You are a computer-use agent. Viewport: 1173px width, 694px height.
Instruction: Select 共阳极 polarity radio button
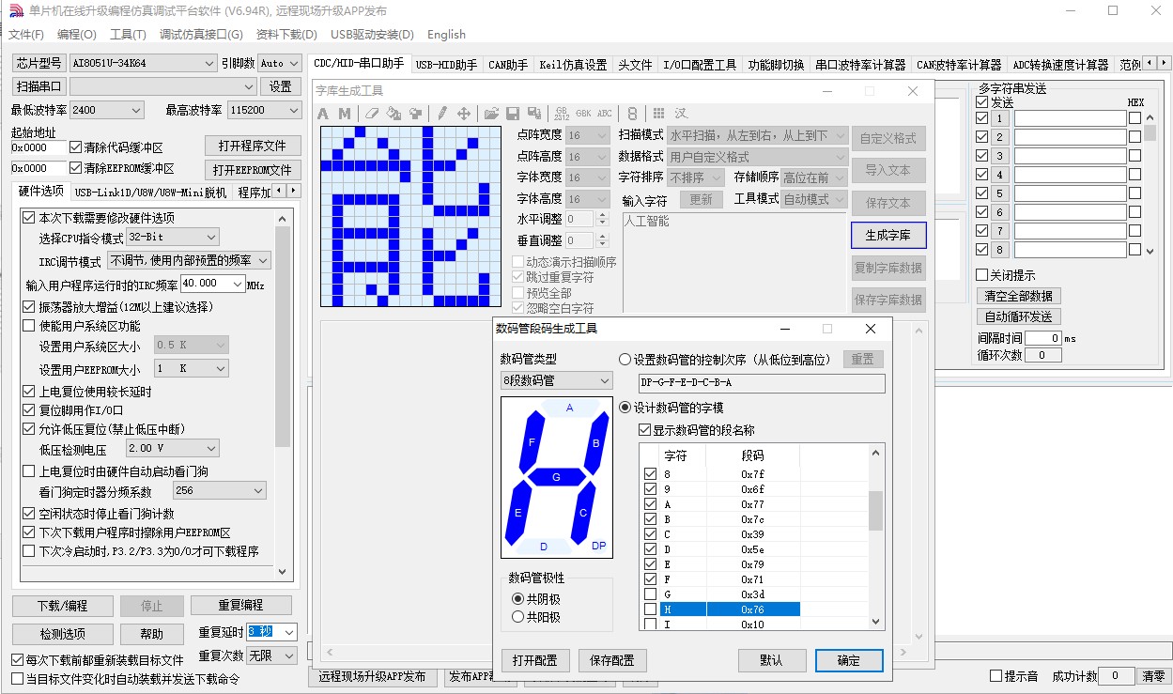pyautogui.click(x=517, y=617)
